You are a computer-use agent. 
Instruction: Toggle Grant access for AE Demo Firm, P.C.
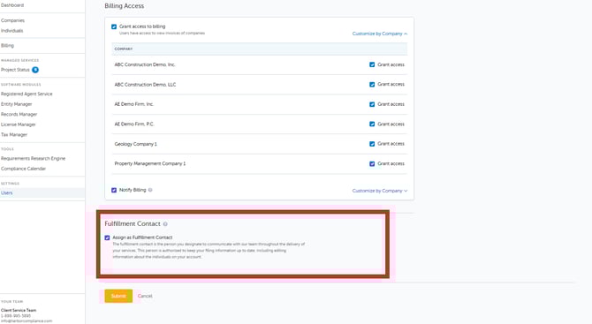point(372,124)
